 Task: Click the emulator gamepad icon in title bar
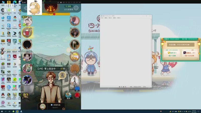pyautogui.click(x=58, y=3)
